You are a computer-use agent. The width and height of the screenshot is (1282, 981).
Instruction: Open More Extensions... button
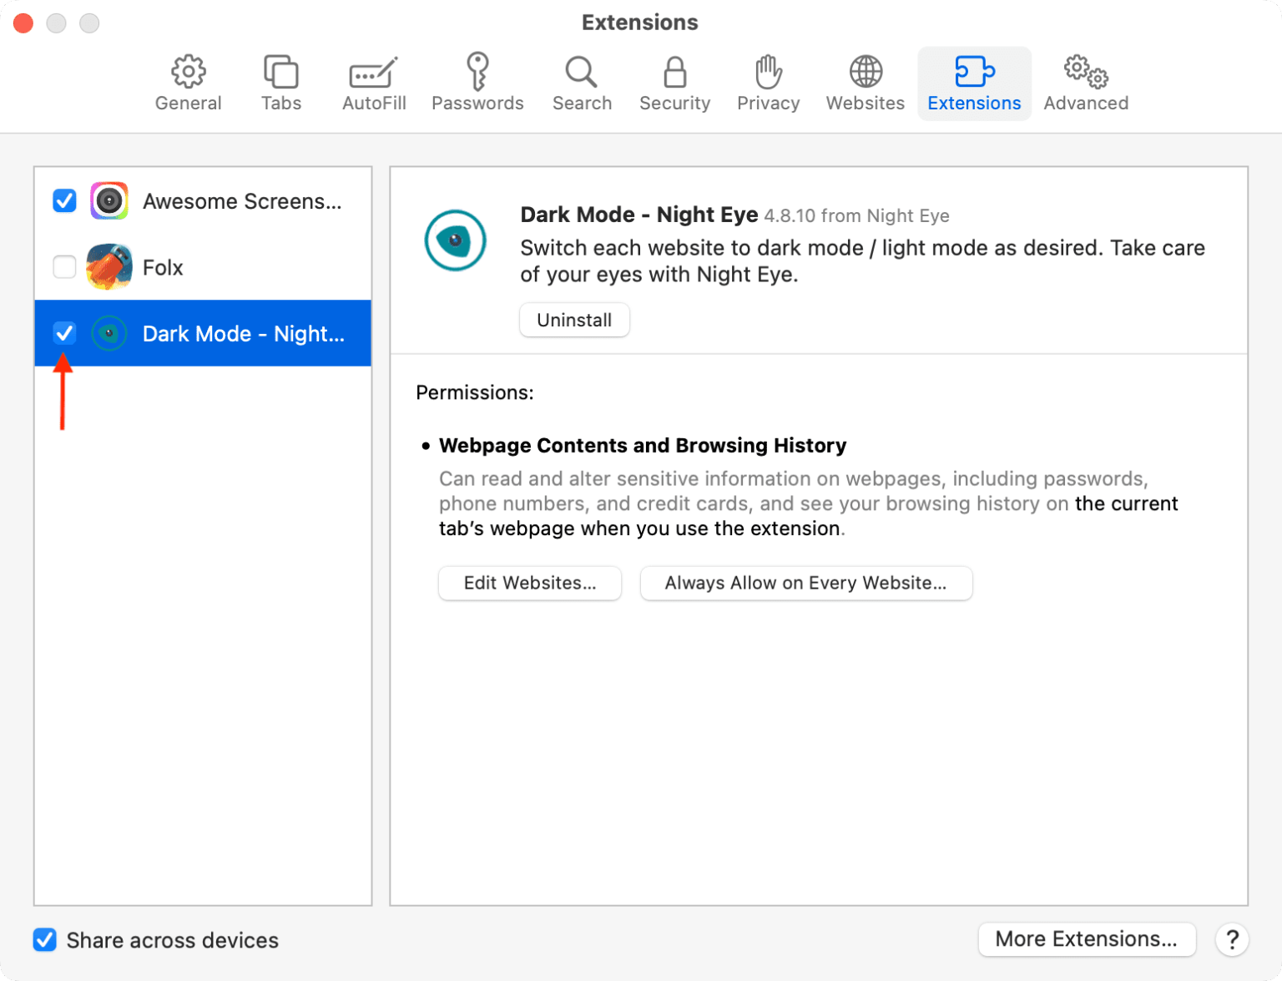(1087, 939)
